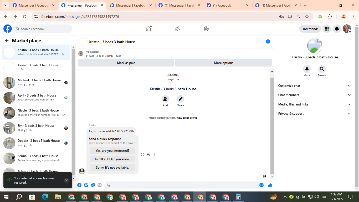Open emoji picker in message box
359x202 pixels.
click(261, 185)
